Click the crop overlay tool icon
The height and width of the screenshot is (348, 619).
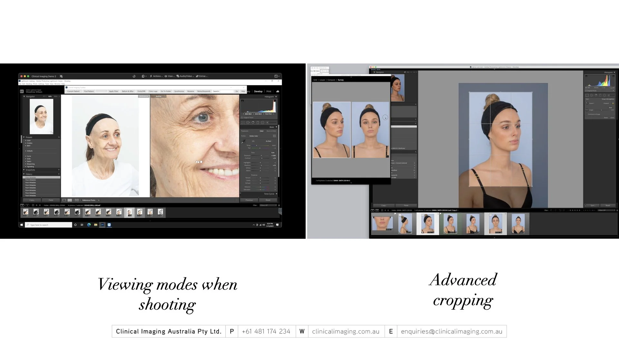[x=243, y=122]
